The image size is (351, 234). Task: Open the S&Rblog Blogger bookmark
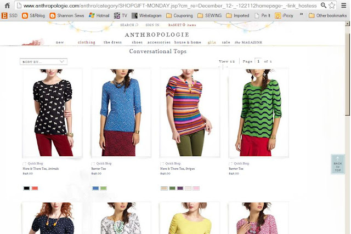click(33, 15)
